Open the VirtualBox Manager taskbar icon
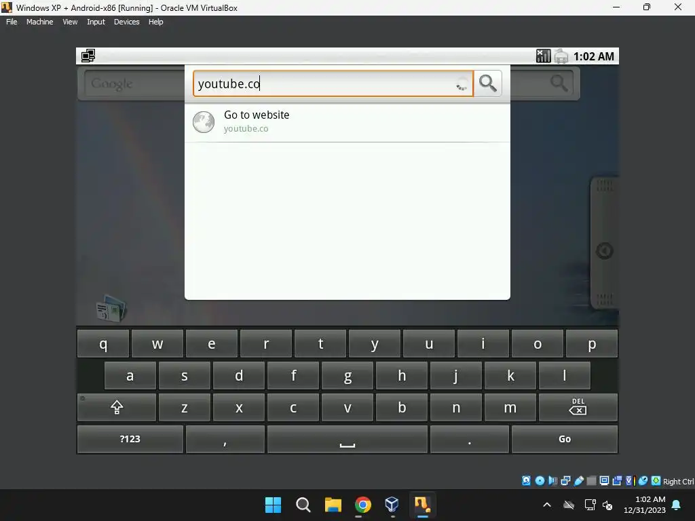695x521 pixels. (392, 505)
